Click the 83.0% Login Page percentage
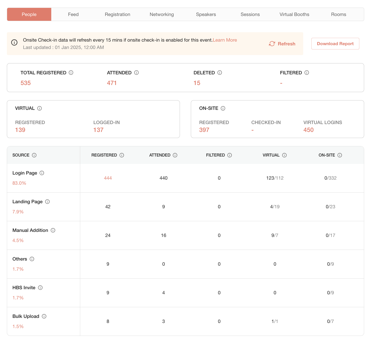Image resolution: width=371 pixels, height=343 pixels. point(19,183)
